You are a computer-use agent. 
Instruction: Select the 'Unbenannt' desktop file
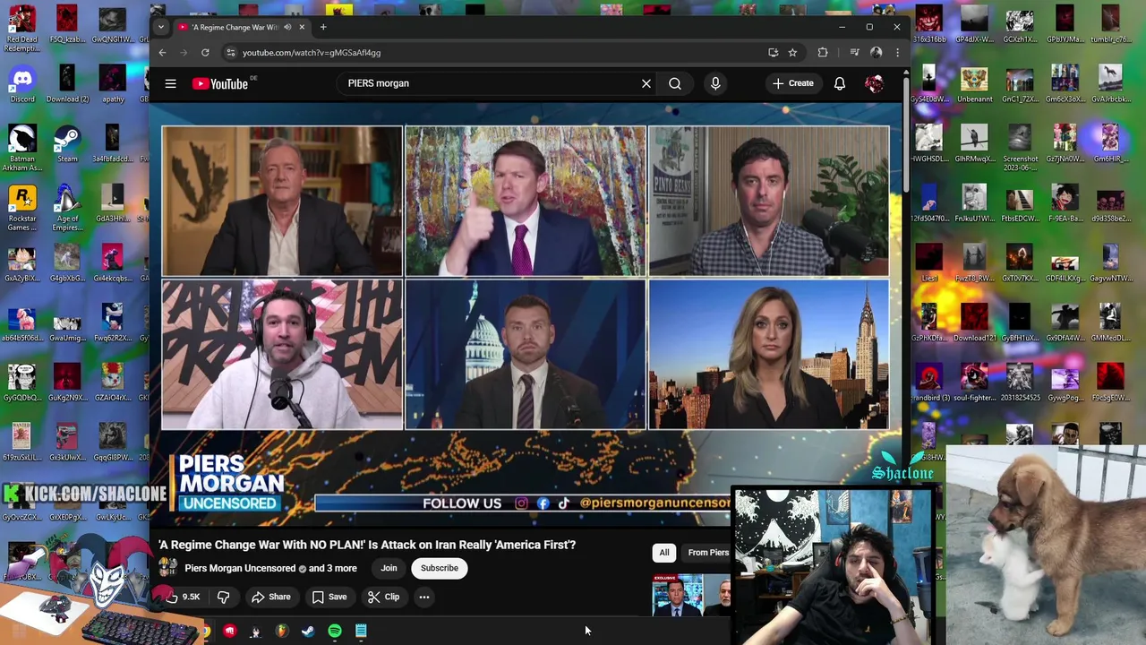coord(974,84)
